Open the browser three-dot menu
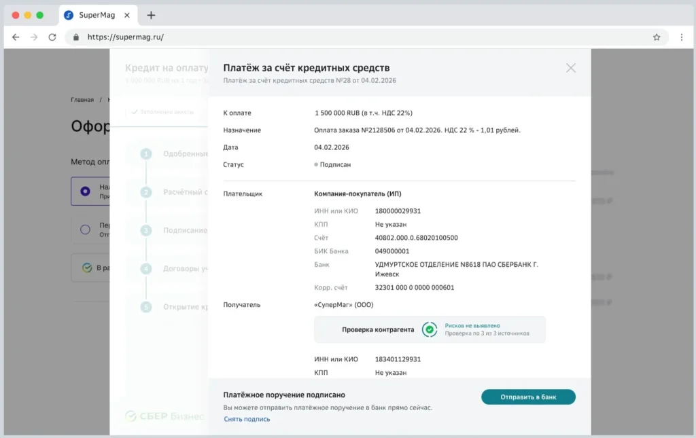 [x=681, y=37]
